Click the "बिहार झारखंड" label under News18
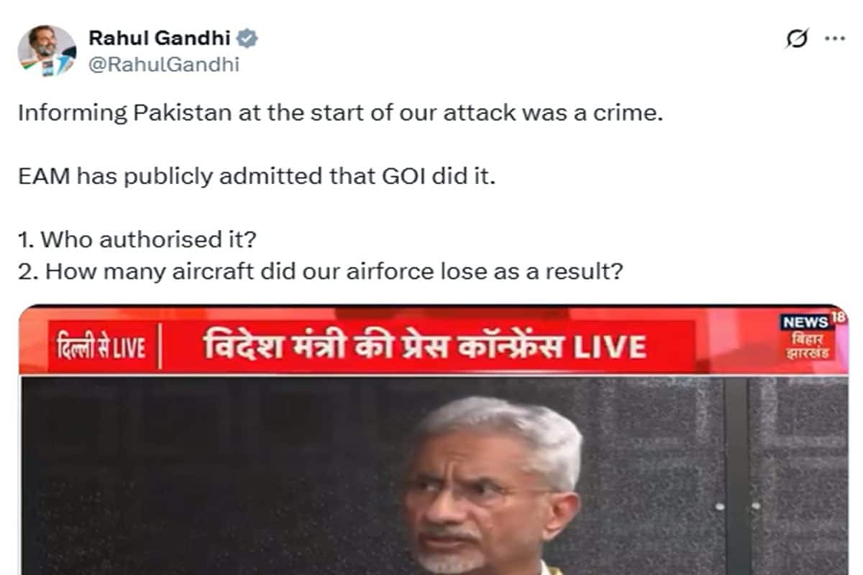Image resolution: width=863 pixels, height=575 pixels. (x=810, y=346)
